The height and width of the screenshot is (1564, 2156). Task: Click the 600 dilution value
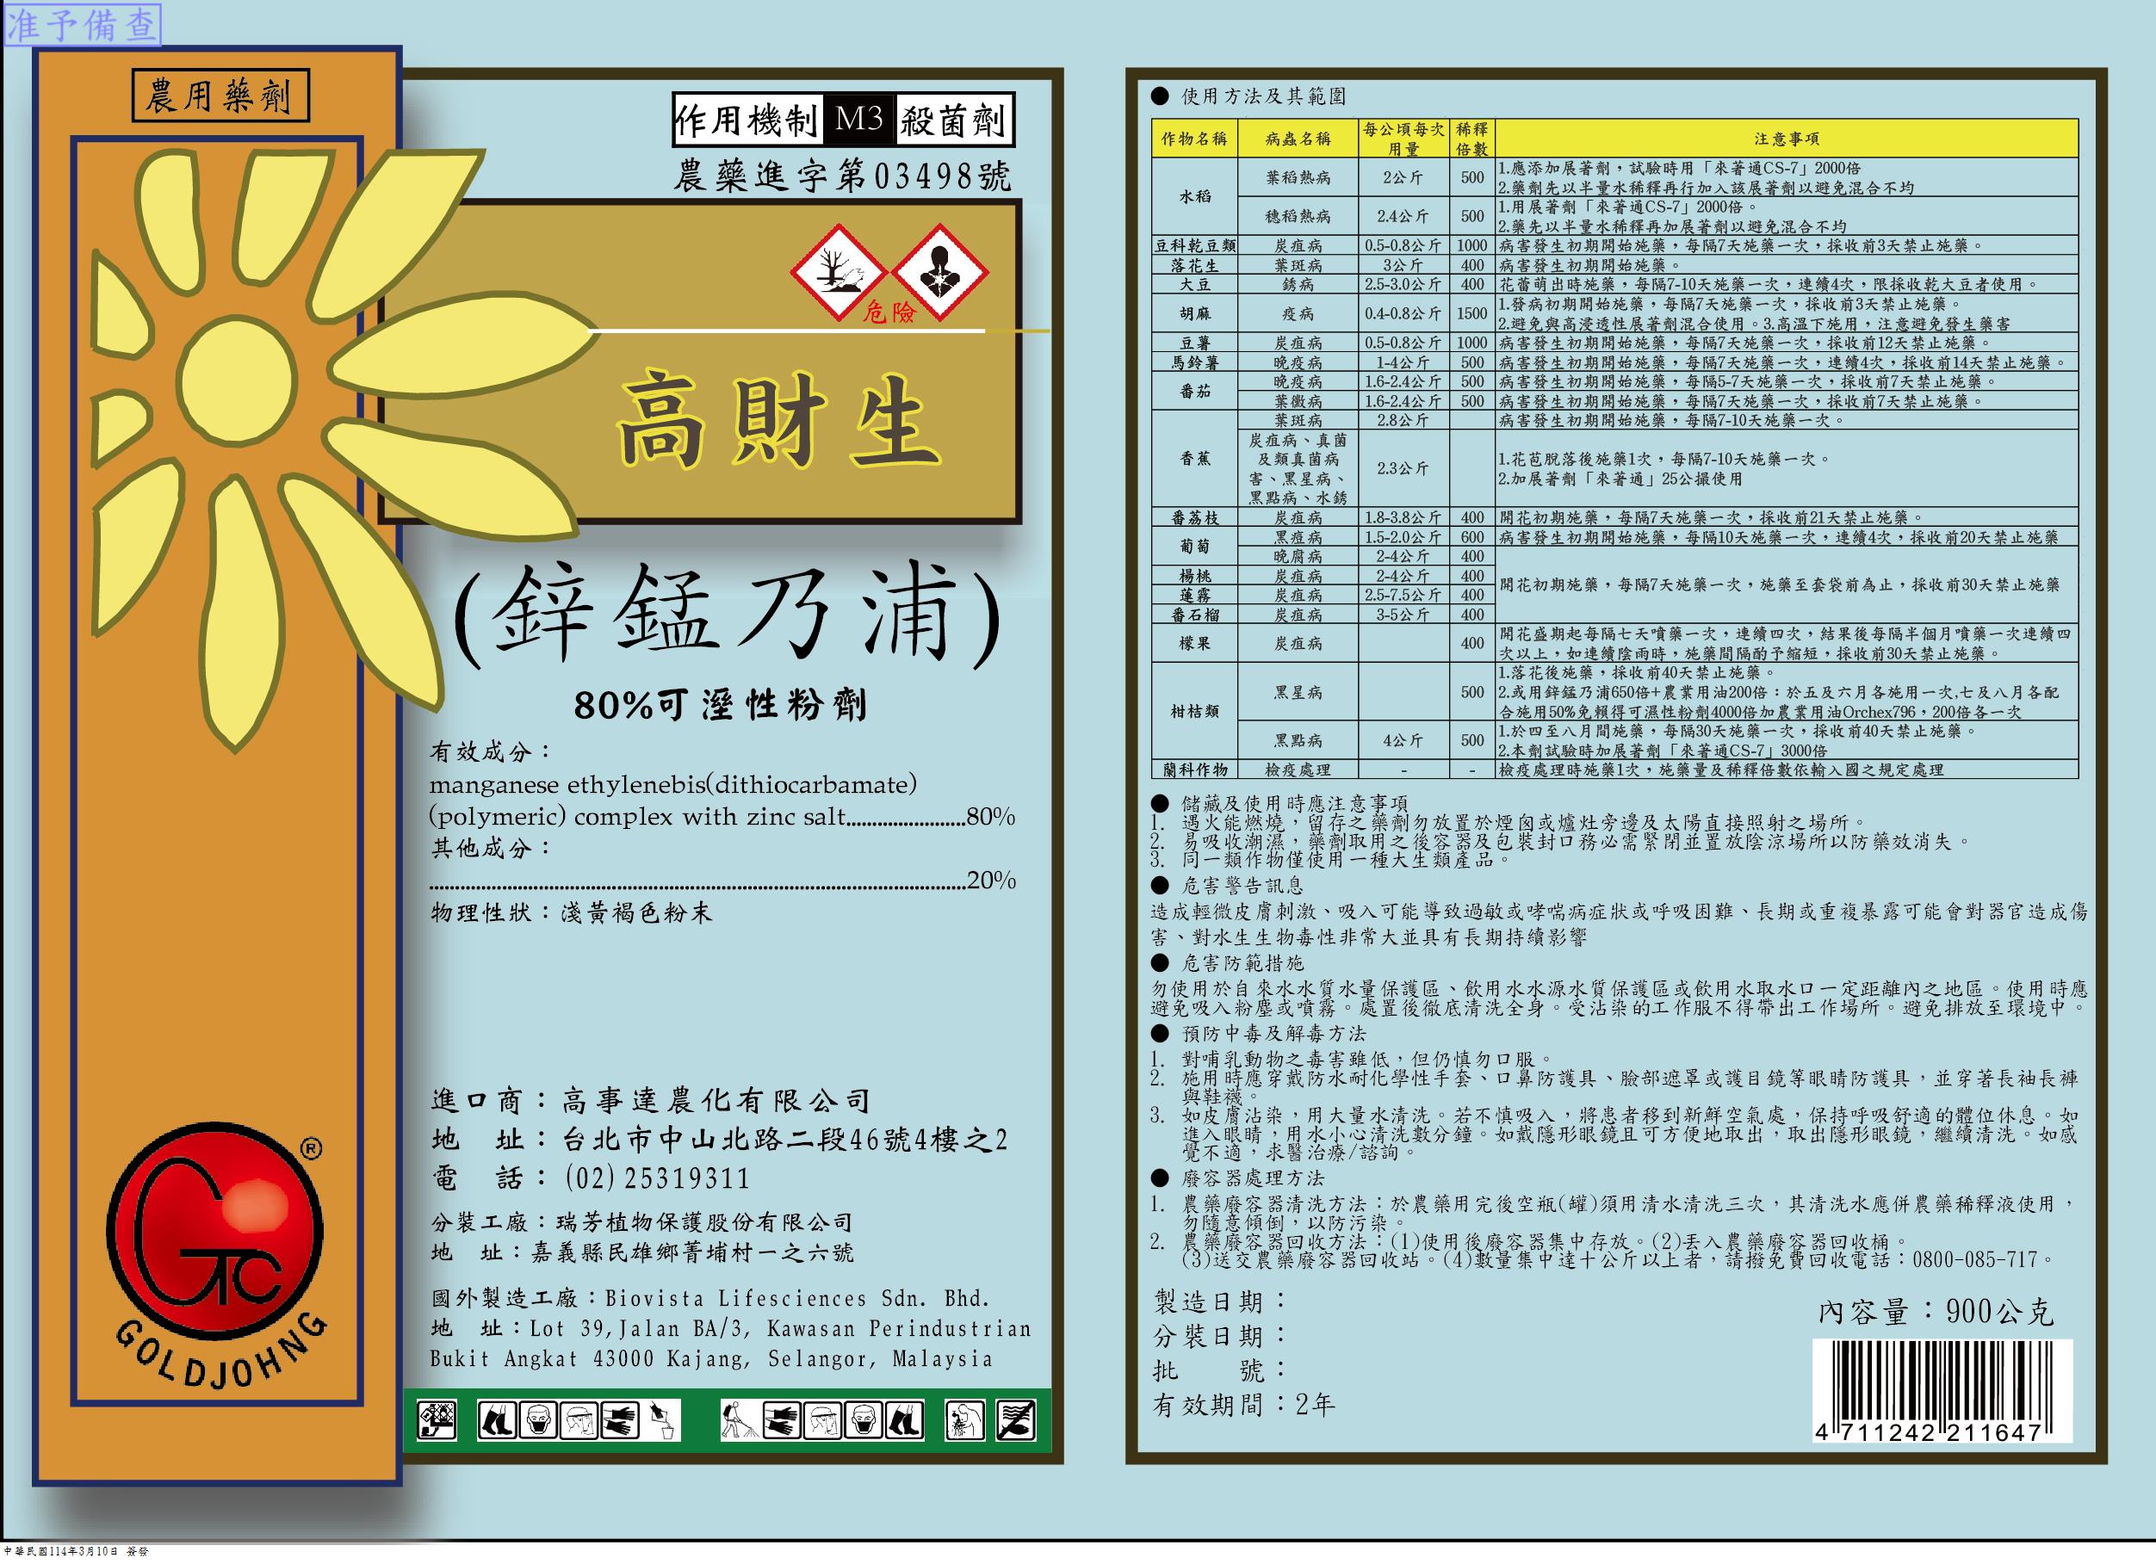click(1472, 537)
